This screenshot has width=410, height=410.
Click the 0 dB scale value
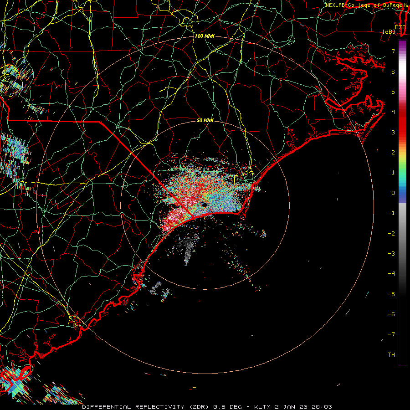(393, 193)
